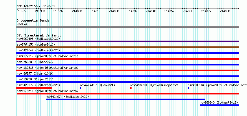Screen dimensions: 247x116
Task: Open the nsv4177112 (gnomADStructuralVariants) label
Action: pos(47,56)
